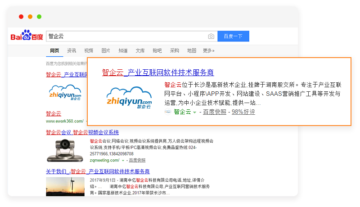Image resolution: width=360 pixels, height=207 pixels.
Task: Click the video conference camera thumbnail
Action: click(x=65, y=151)
